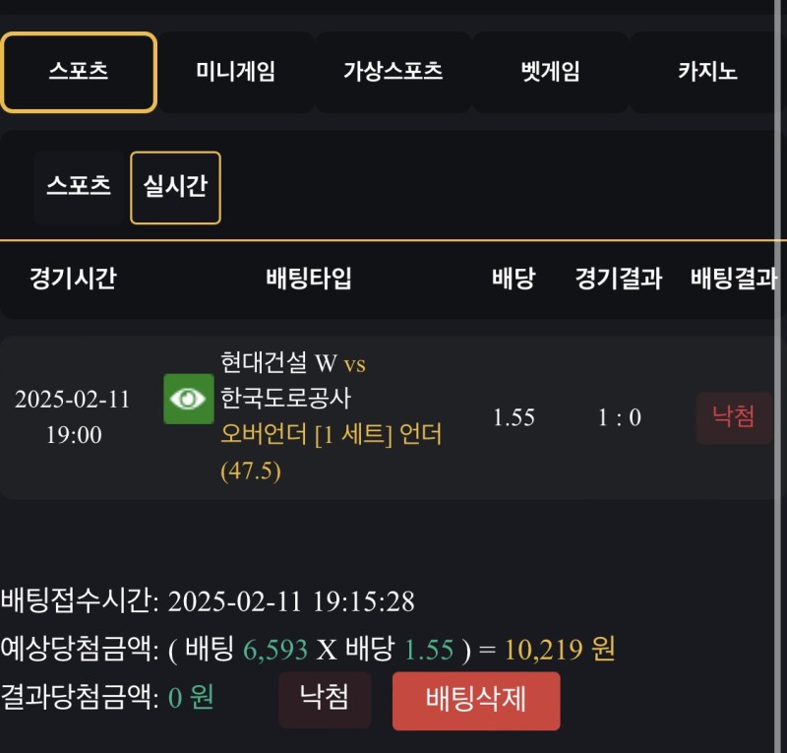Screen dimensions: 787x753
Task: Go to the 카지노 tab
Action: click(707, 72)
